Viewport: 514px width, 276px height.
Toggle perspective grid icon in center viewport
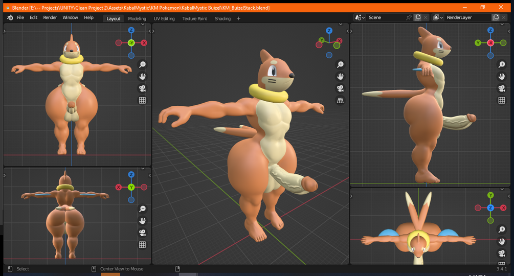coord(340,101)
